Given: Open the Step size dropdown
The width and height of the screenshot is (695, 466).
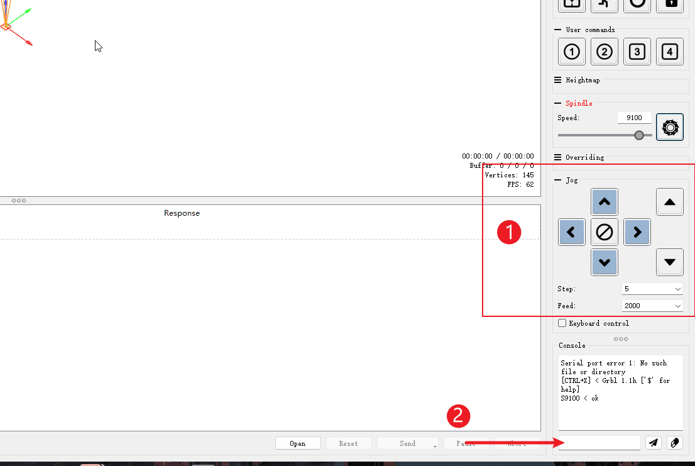Looking at the screenshot, I should [652, 289].
